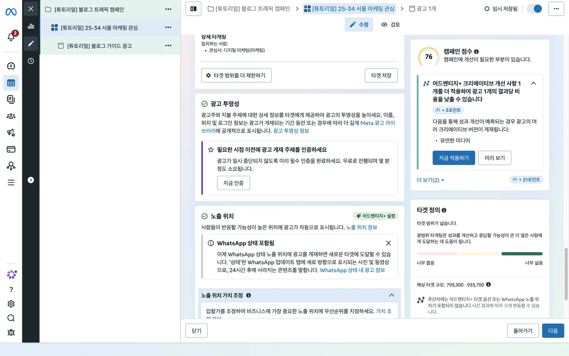The height and width of the screenshot is (356, 569).
Task: Open bar chart insights icon
Action: point(31,26)
